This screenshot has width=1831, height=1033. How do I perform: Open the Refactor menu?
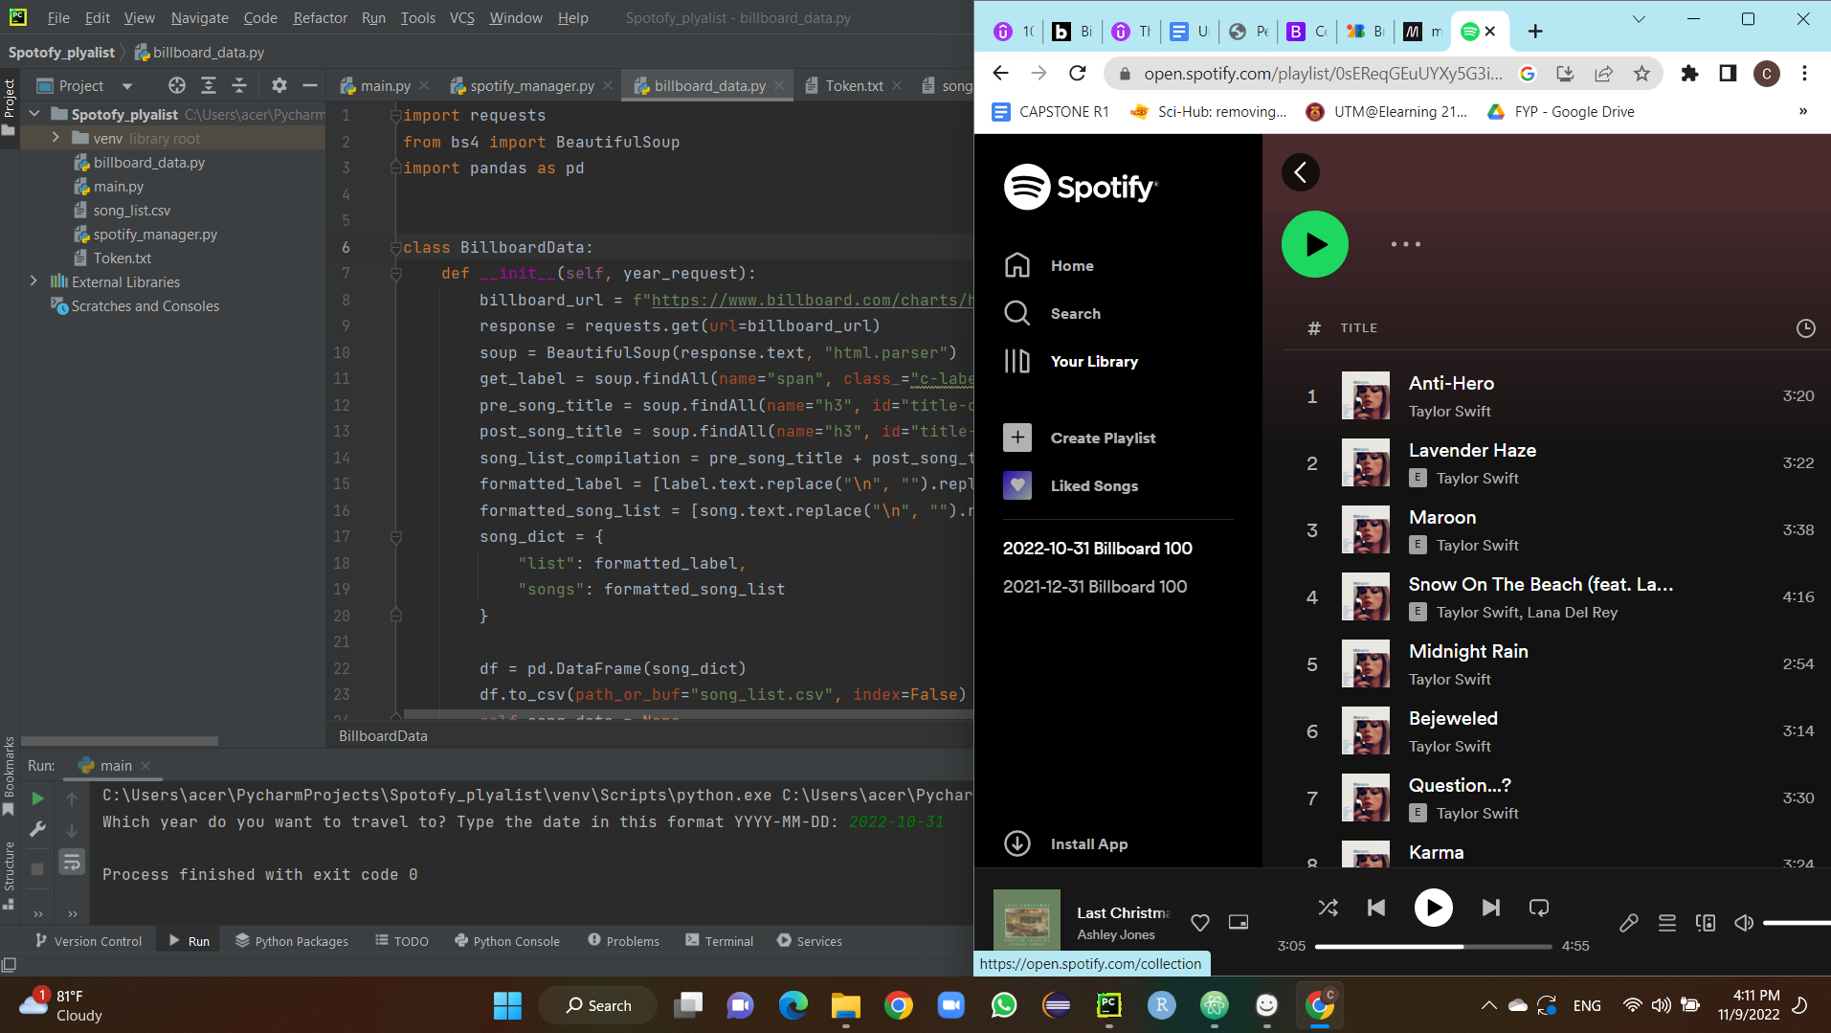[320, 17]
